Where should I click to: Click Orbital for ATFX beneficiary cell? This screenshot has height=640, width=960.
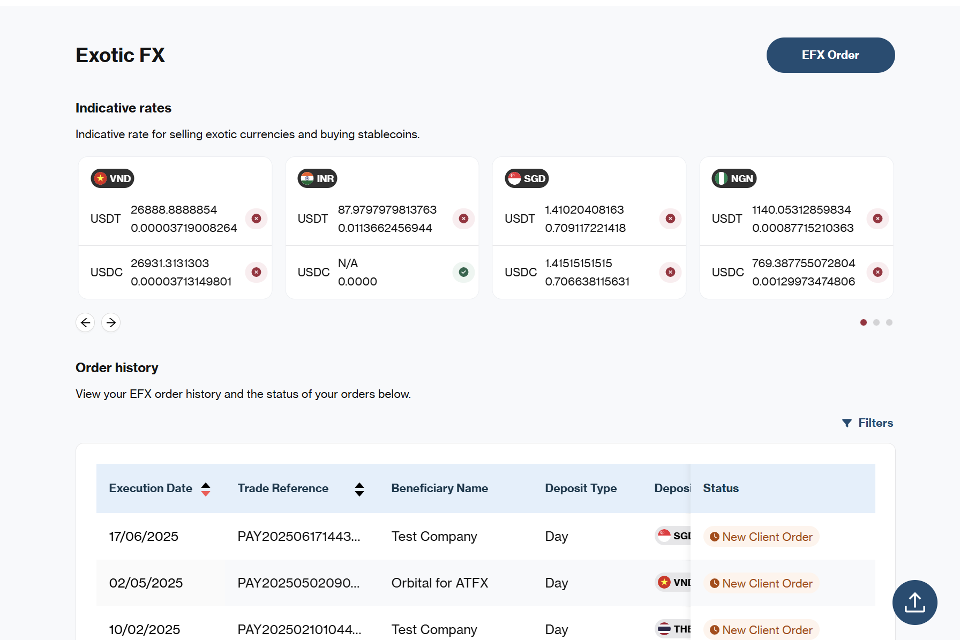pyautogui.click(x=440, y=583)
